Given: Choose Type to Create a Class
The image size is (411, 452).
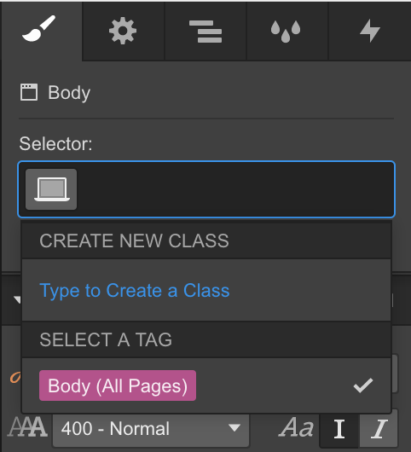Looking at the screenshot, I should [135, 290].
